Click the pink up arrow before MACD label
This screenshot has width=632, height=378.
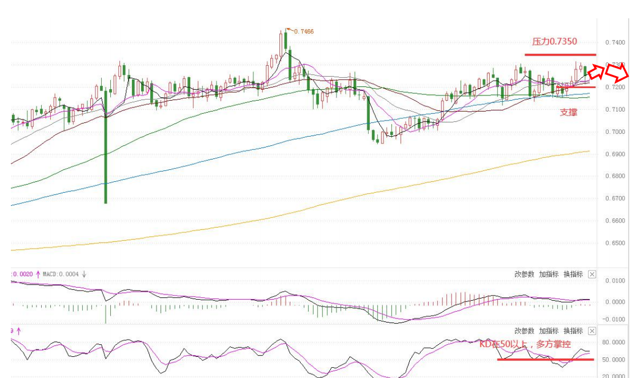coord(38,274)
